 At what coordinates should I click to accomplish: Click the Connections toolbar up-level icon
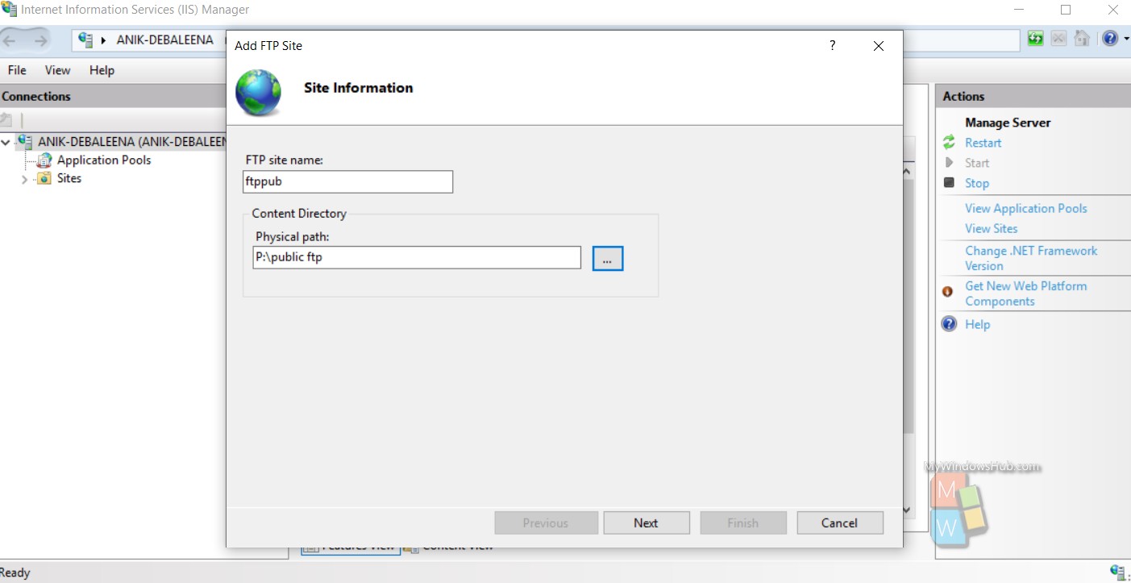(x=6, y=119)
